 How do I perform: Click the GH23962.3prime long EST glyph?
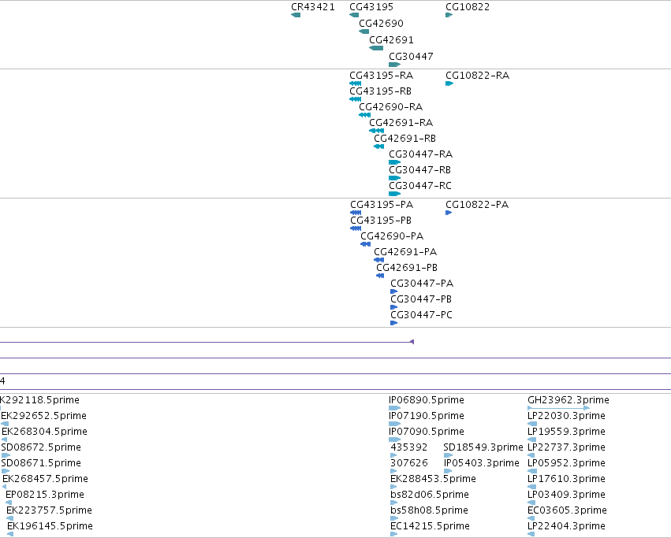click(x=559, y=408)
